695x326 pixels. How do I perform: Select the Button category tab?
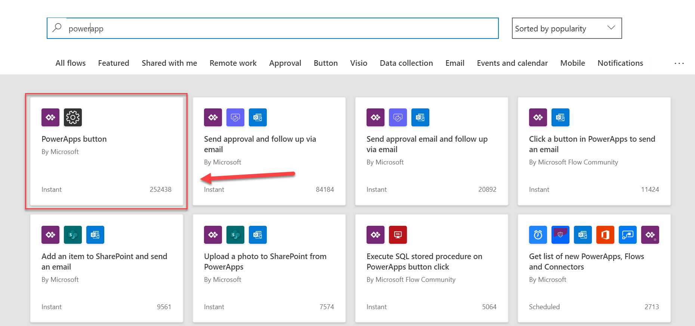coord(326,63)
